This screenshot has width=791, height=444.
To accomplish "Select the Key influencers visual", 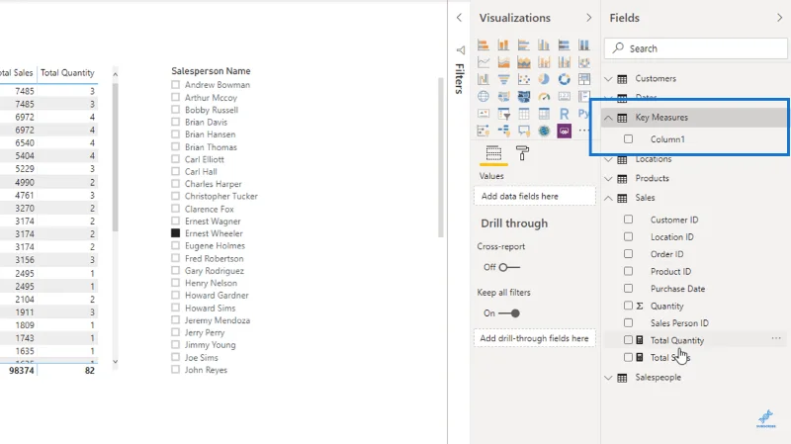I will [483, 131].
